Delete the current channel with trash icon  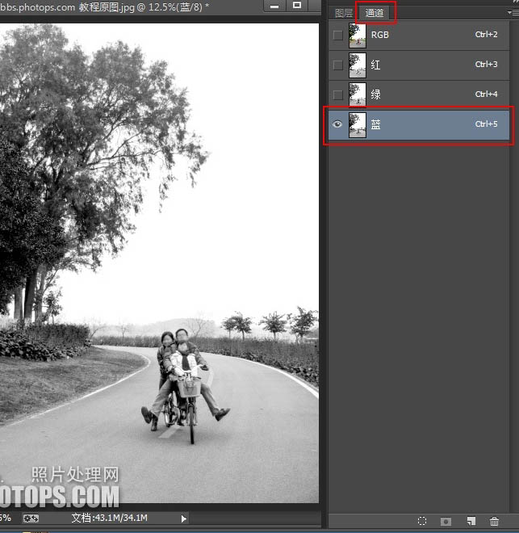(495, 522)
